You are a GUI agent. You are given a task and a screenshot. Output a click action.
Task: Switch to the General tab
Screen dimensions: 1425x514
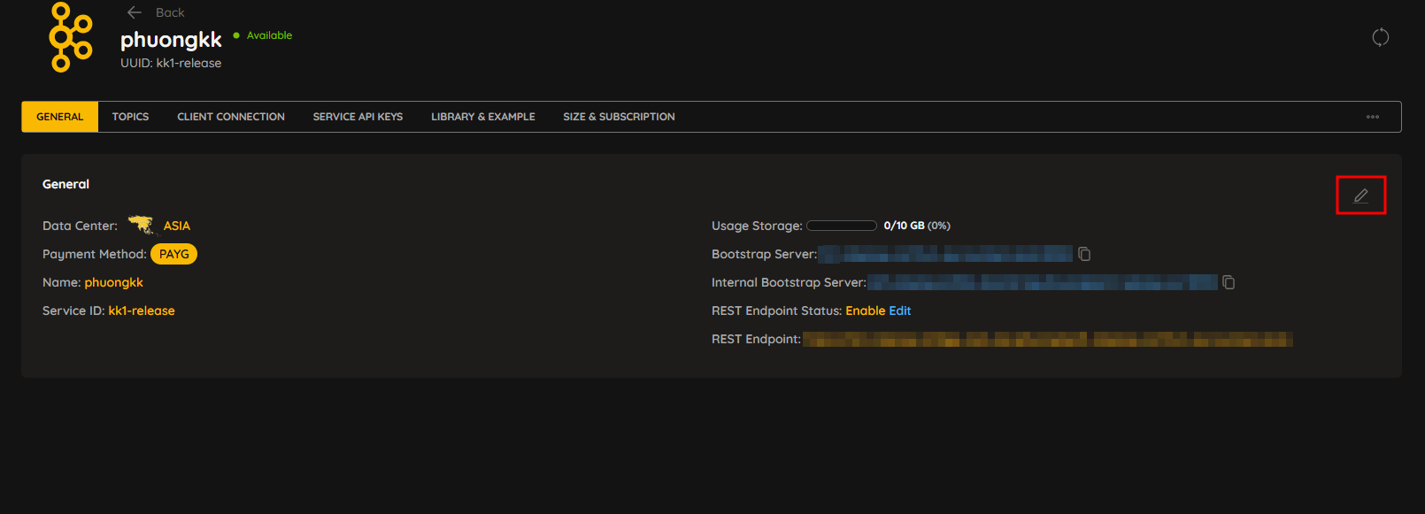(x=60, y=117)
